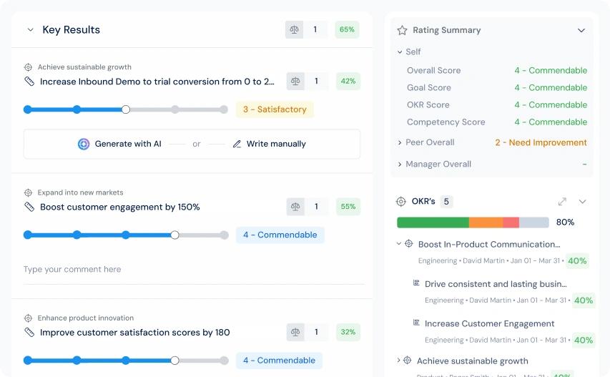The image size is (610, 377).
Task: Collapse the OKR's panel chevron
Action: point(582,202)
